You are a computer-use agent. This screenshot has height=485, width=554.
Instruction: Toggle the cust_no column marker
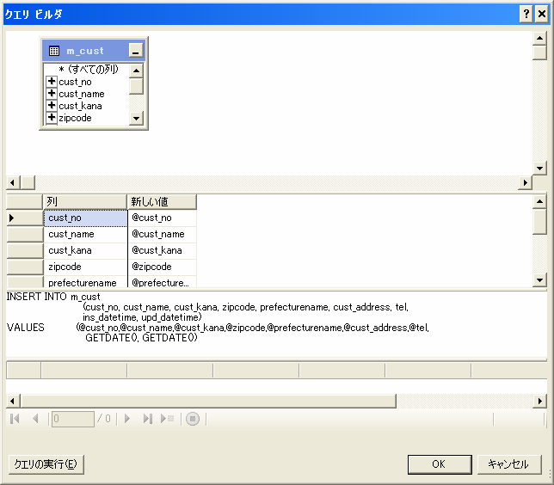[x=52, y=82]
